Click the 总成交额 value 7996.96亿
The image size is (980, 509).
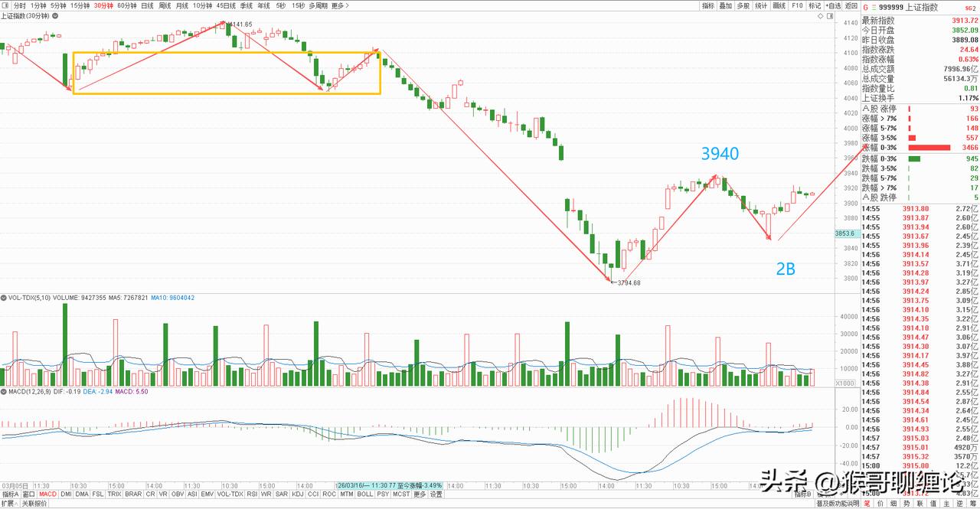coord(962,69)
